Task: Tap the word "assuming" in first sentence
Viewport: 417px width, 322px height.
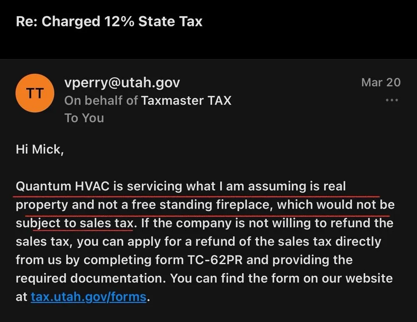Action: click(x=275, y=186)
